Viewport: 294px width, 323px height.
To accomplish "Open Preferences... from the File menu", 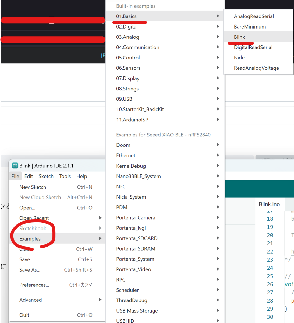I will tap(57, 285).
